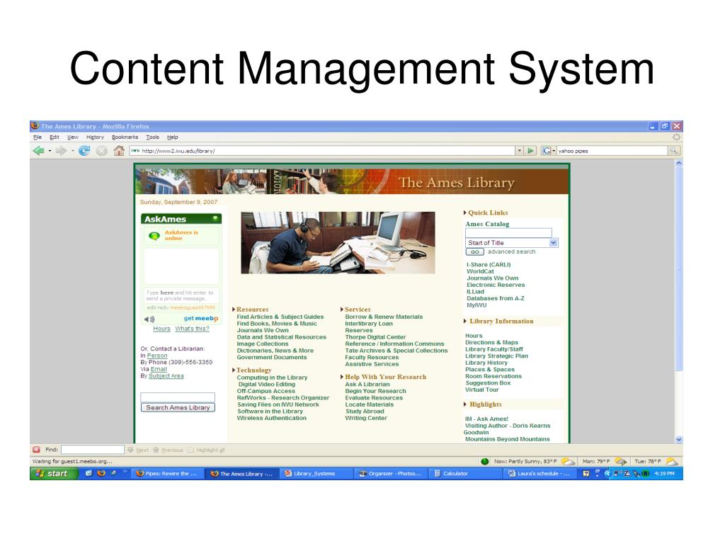Switch to Pipes: Rewire the taskbar item

pyautogui.click(x=167, y=474)
